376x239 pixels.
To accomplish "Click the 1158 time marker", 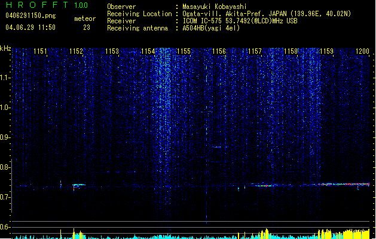I will [x=291, y=51].
